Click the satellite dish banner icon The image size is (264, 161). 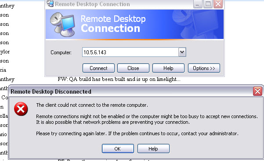62,24
